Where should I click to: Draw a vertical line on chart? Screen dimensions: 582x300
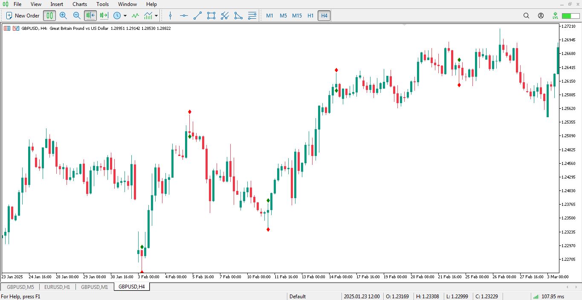click(x=171, y=16)
